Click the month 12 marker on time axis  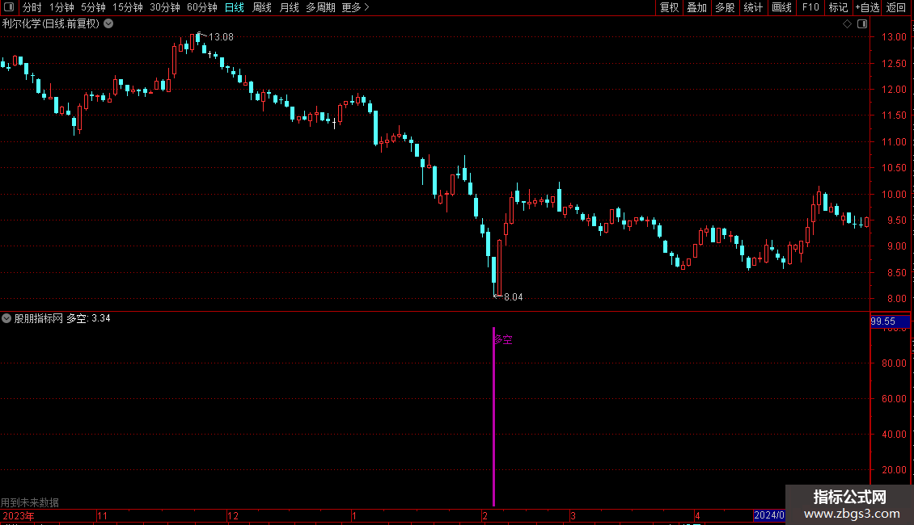point(233,515)
